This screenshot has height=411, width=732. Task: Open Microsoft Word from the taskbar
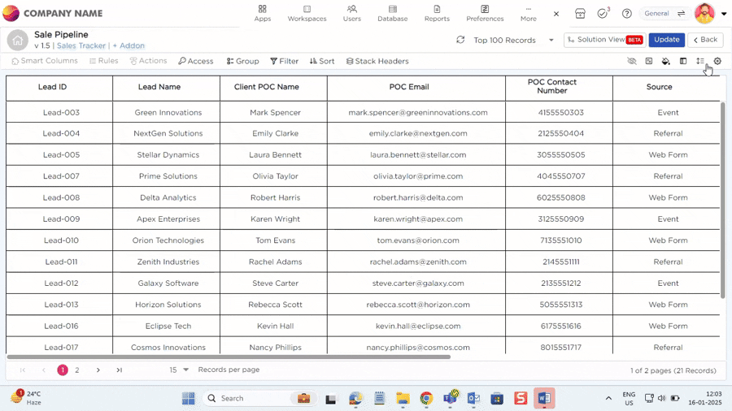pyautogui.click(x=544, y=398)
